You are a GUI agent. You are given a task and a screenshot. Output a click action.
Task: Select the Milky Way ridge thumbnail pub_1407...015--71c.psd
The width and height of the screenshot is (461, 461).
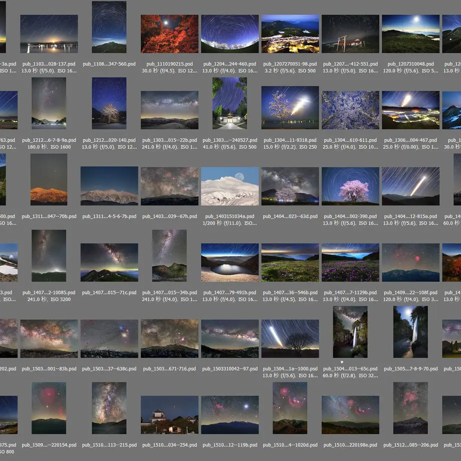109,262
